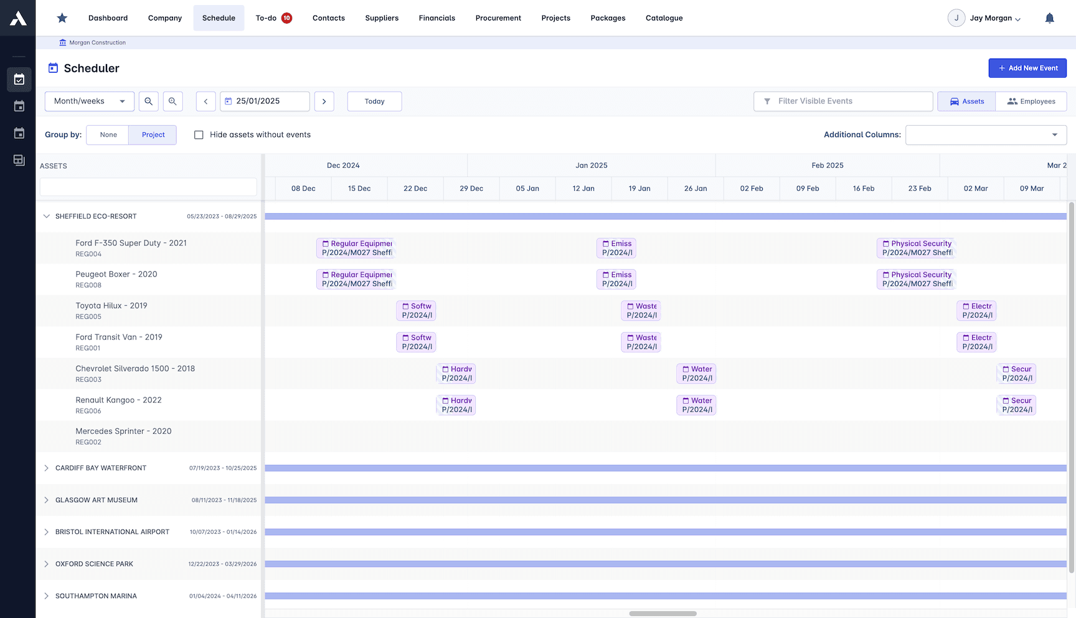Expand the Cardiff Bay Waterfront project row

click(46, 468)
